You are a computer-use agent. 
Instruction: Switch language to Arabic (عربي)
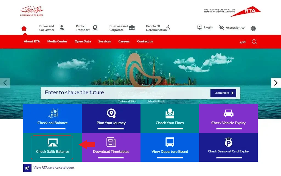coord(243,42)
